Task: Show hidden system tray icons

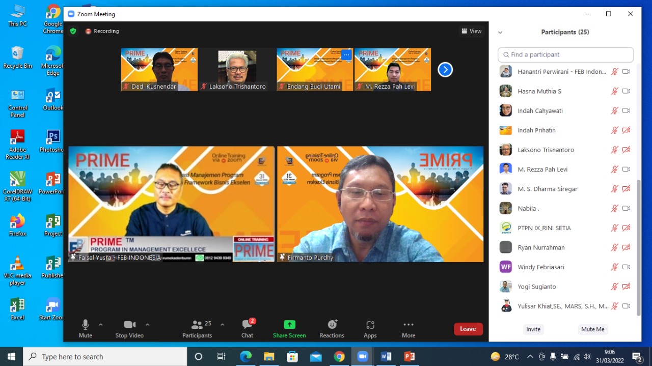Action: [x=530, y=356]
